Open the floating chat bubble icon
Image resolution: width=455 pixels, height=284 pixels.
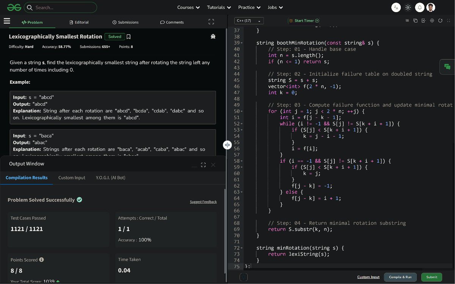pyautogui.click(x=447, y=67)
